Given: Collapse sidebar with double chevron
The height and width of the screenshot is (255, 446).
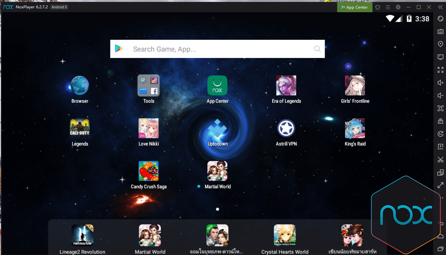Looking at the screenshot, I should (440, 7).
